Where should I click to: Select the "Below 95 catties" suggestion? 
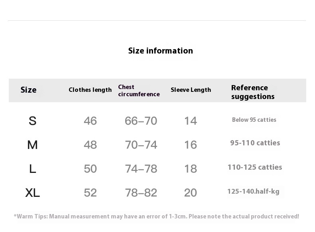click(254, 120)
